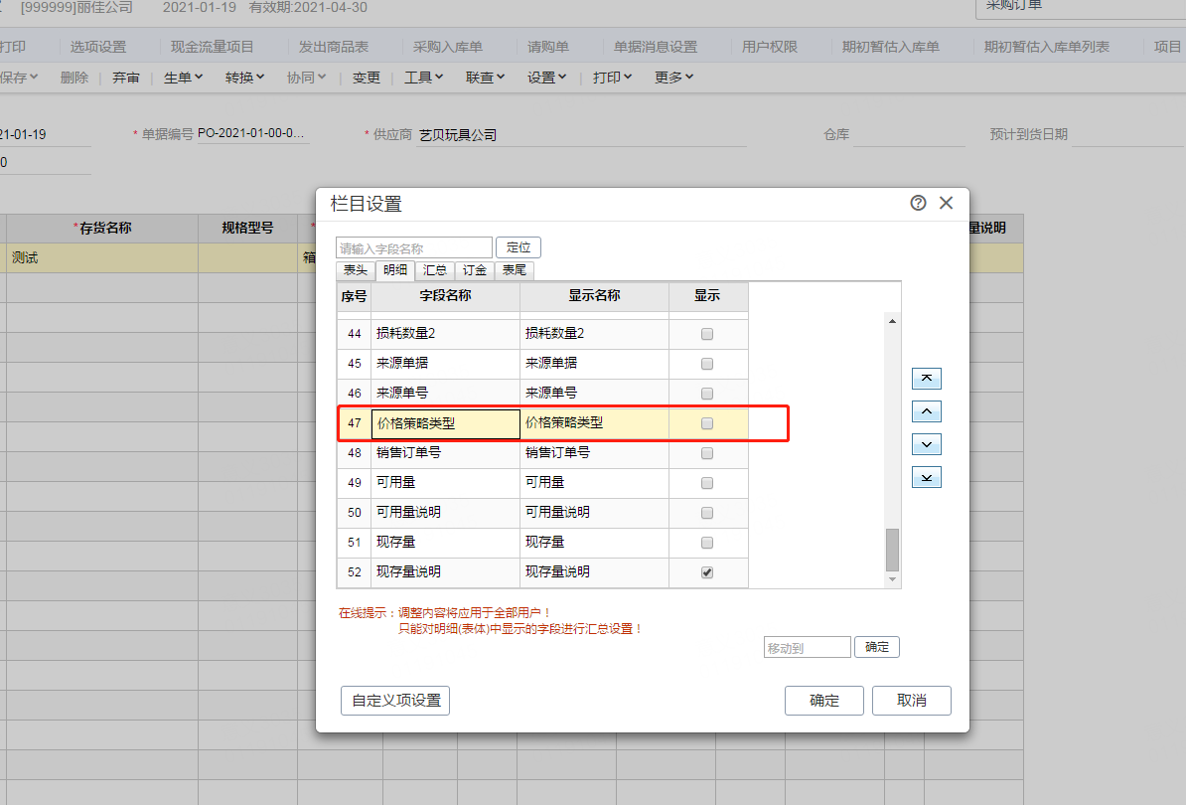The width and height of the screenshot is (1186, 805).
Task: Open the 工具 dropdown menu
Action: [423, 78]
